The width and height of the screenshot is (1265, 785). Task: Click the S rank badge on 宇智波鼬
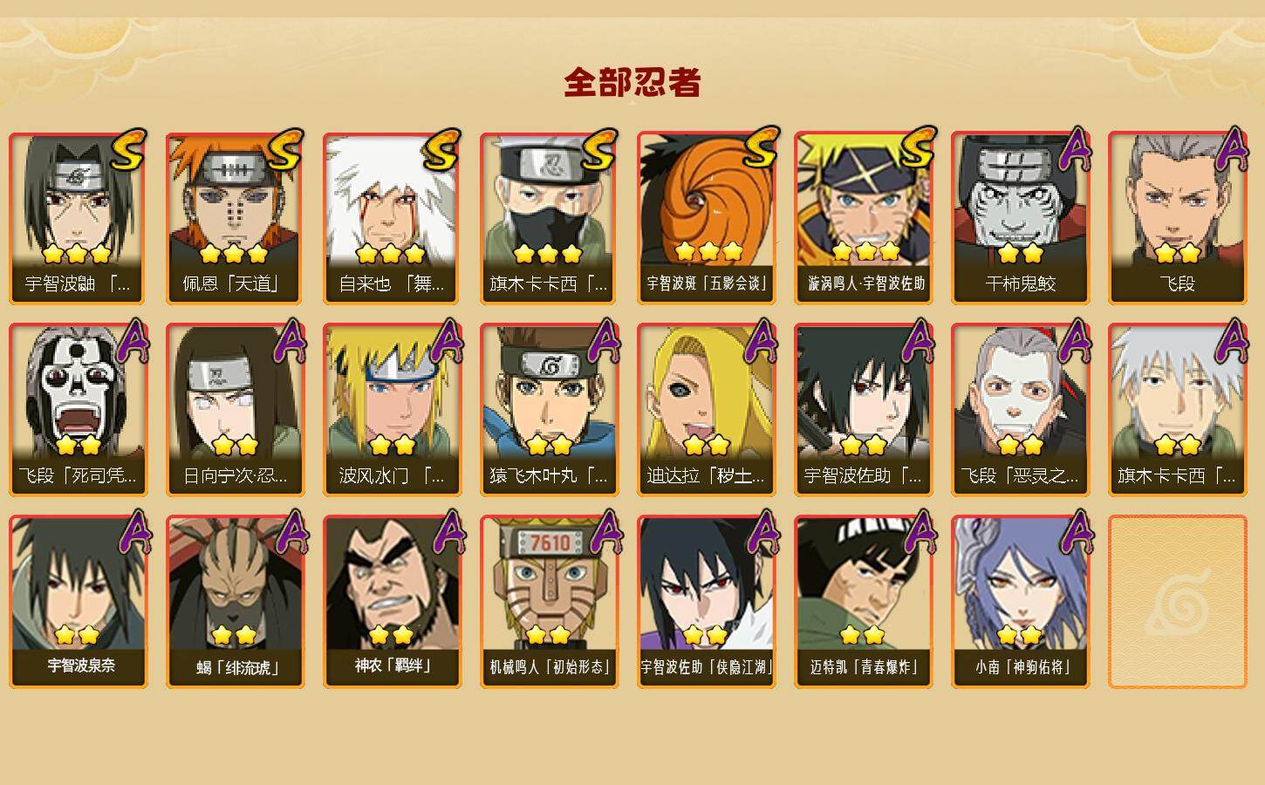click(x=128, y=150)
